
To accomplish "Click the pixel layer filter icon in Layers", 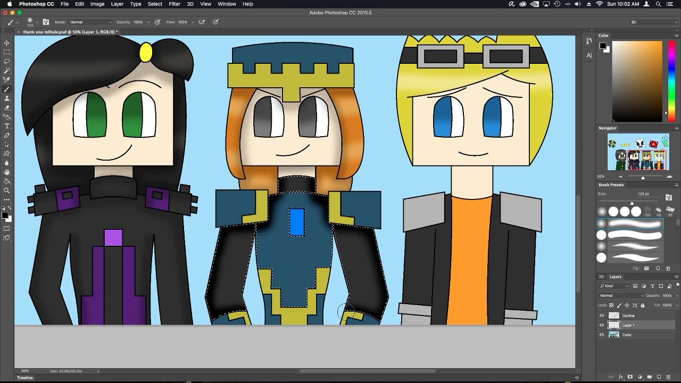I will pyautogui.click(x=635, y=286).
